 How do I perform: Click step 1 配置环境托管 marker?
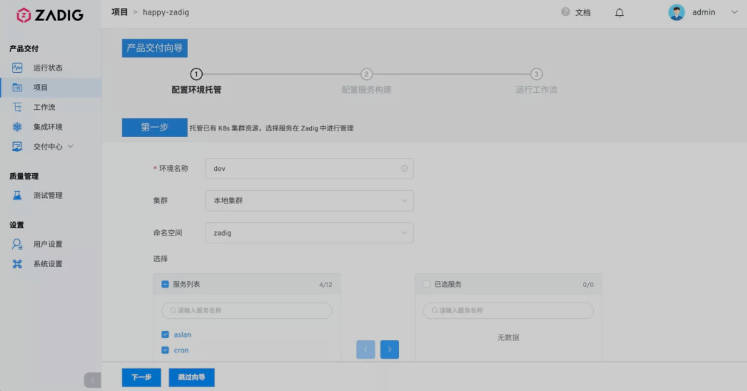pyautogui.click(x=196, y=74)
